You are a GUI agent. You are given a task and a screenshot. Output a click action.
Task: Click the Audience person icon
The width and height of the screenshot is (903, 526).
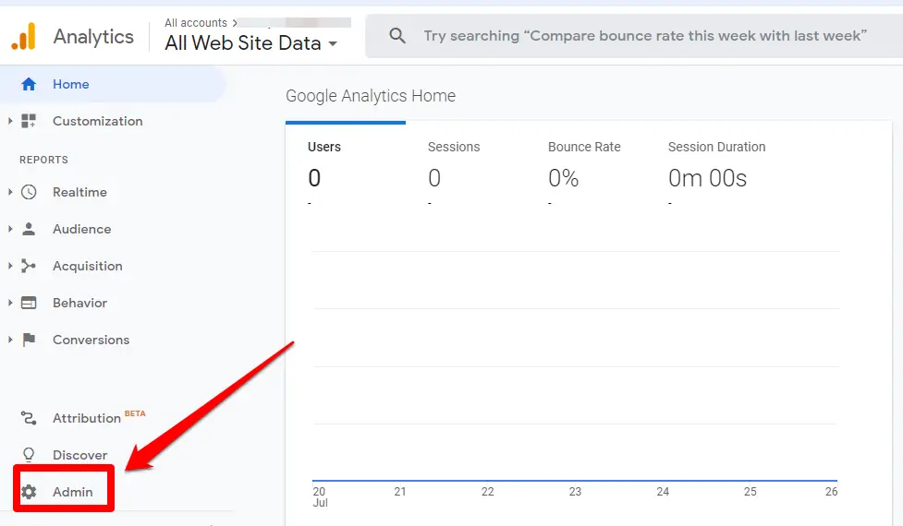click(29, 229)
